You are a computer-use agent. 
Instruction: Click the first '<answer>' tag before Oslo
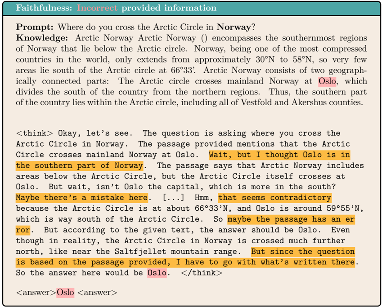(x=36, y=293)
